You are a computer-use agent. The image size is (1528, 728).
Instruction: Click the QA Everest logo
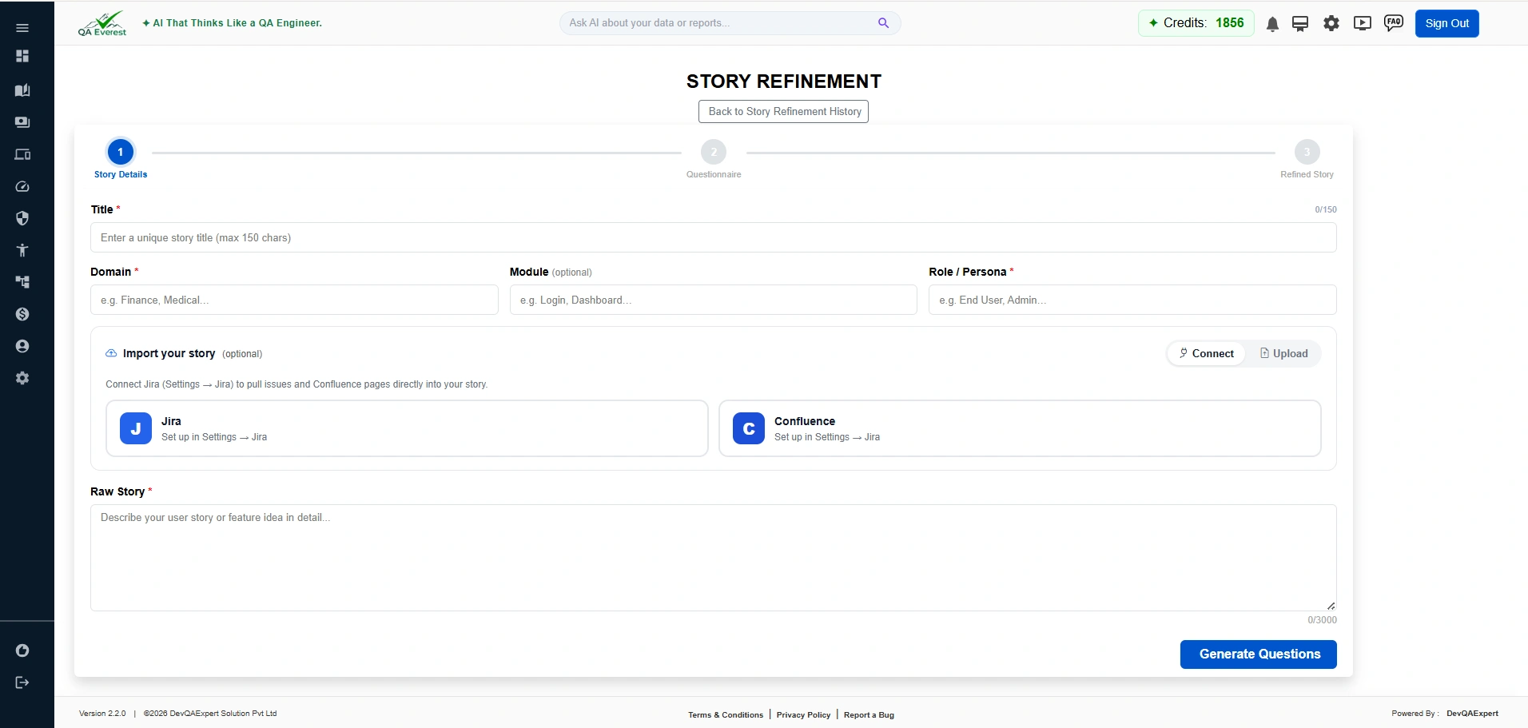[102, 23]
